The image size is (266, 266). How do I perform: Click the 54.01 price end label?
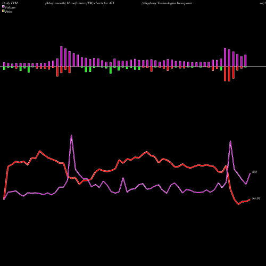click(x=256, y=198)
